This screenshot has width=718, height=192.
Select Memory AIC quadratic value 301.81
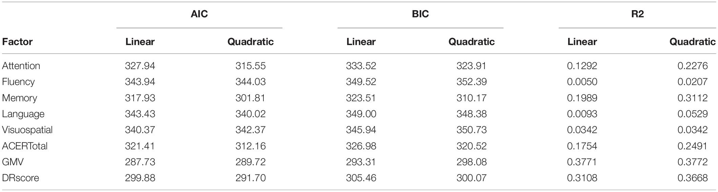pyautogui.click(x=250, y=98)
